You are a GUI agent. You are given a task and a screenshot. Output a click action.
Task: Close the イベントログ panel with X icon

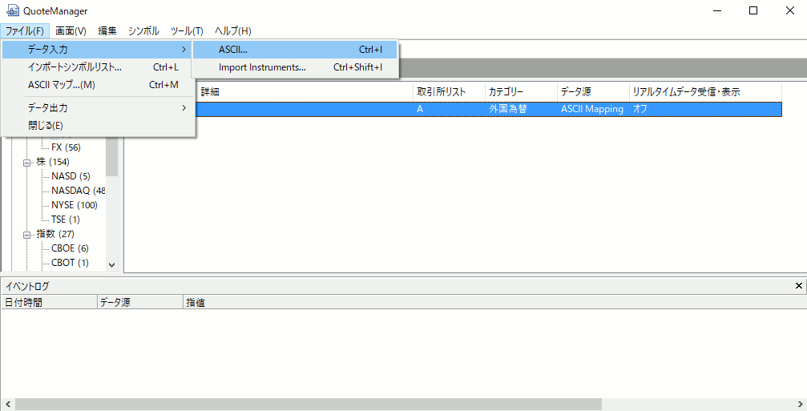click(798, 286)
